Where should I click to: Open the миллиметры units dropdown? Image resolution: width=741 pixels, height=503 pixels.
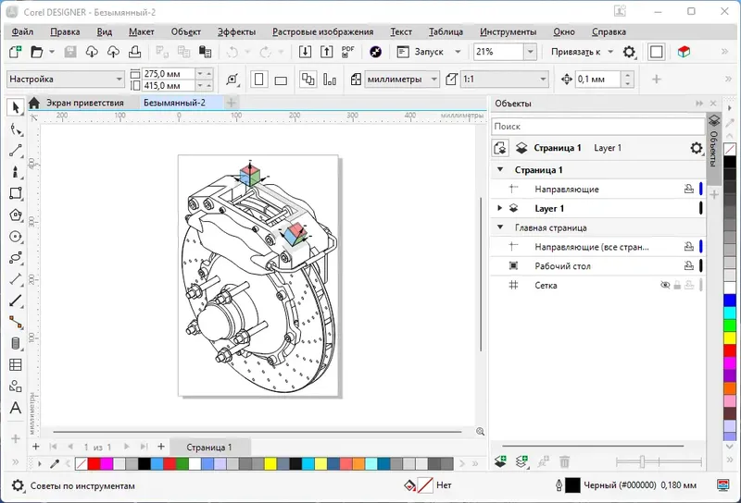tap(433, 80)
